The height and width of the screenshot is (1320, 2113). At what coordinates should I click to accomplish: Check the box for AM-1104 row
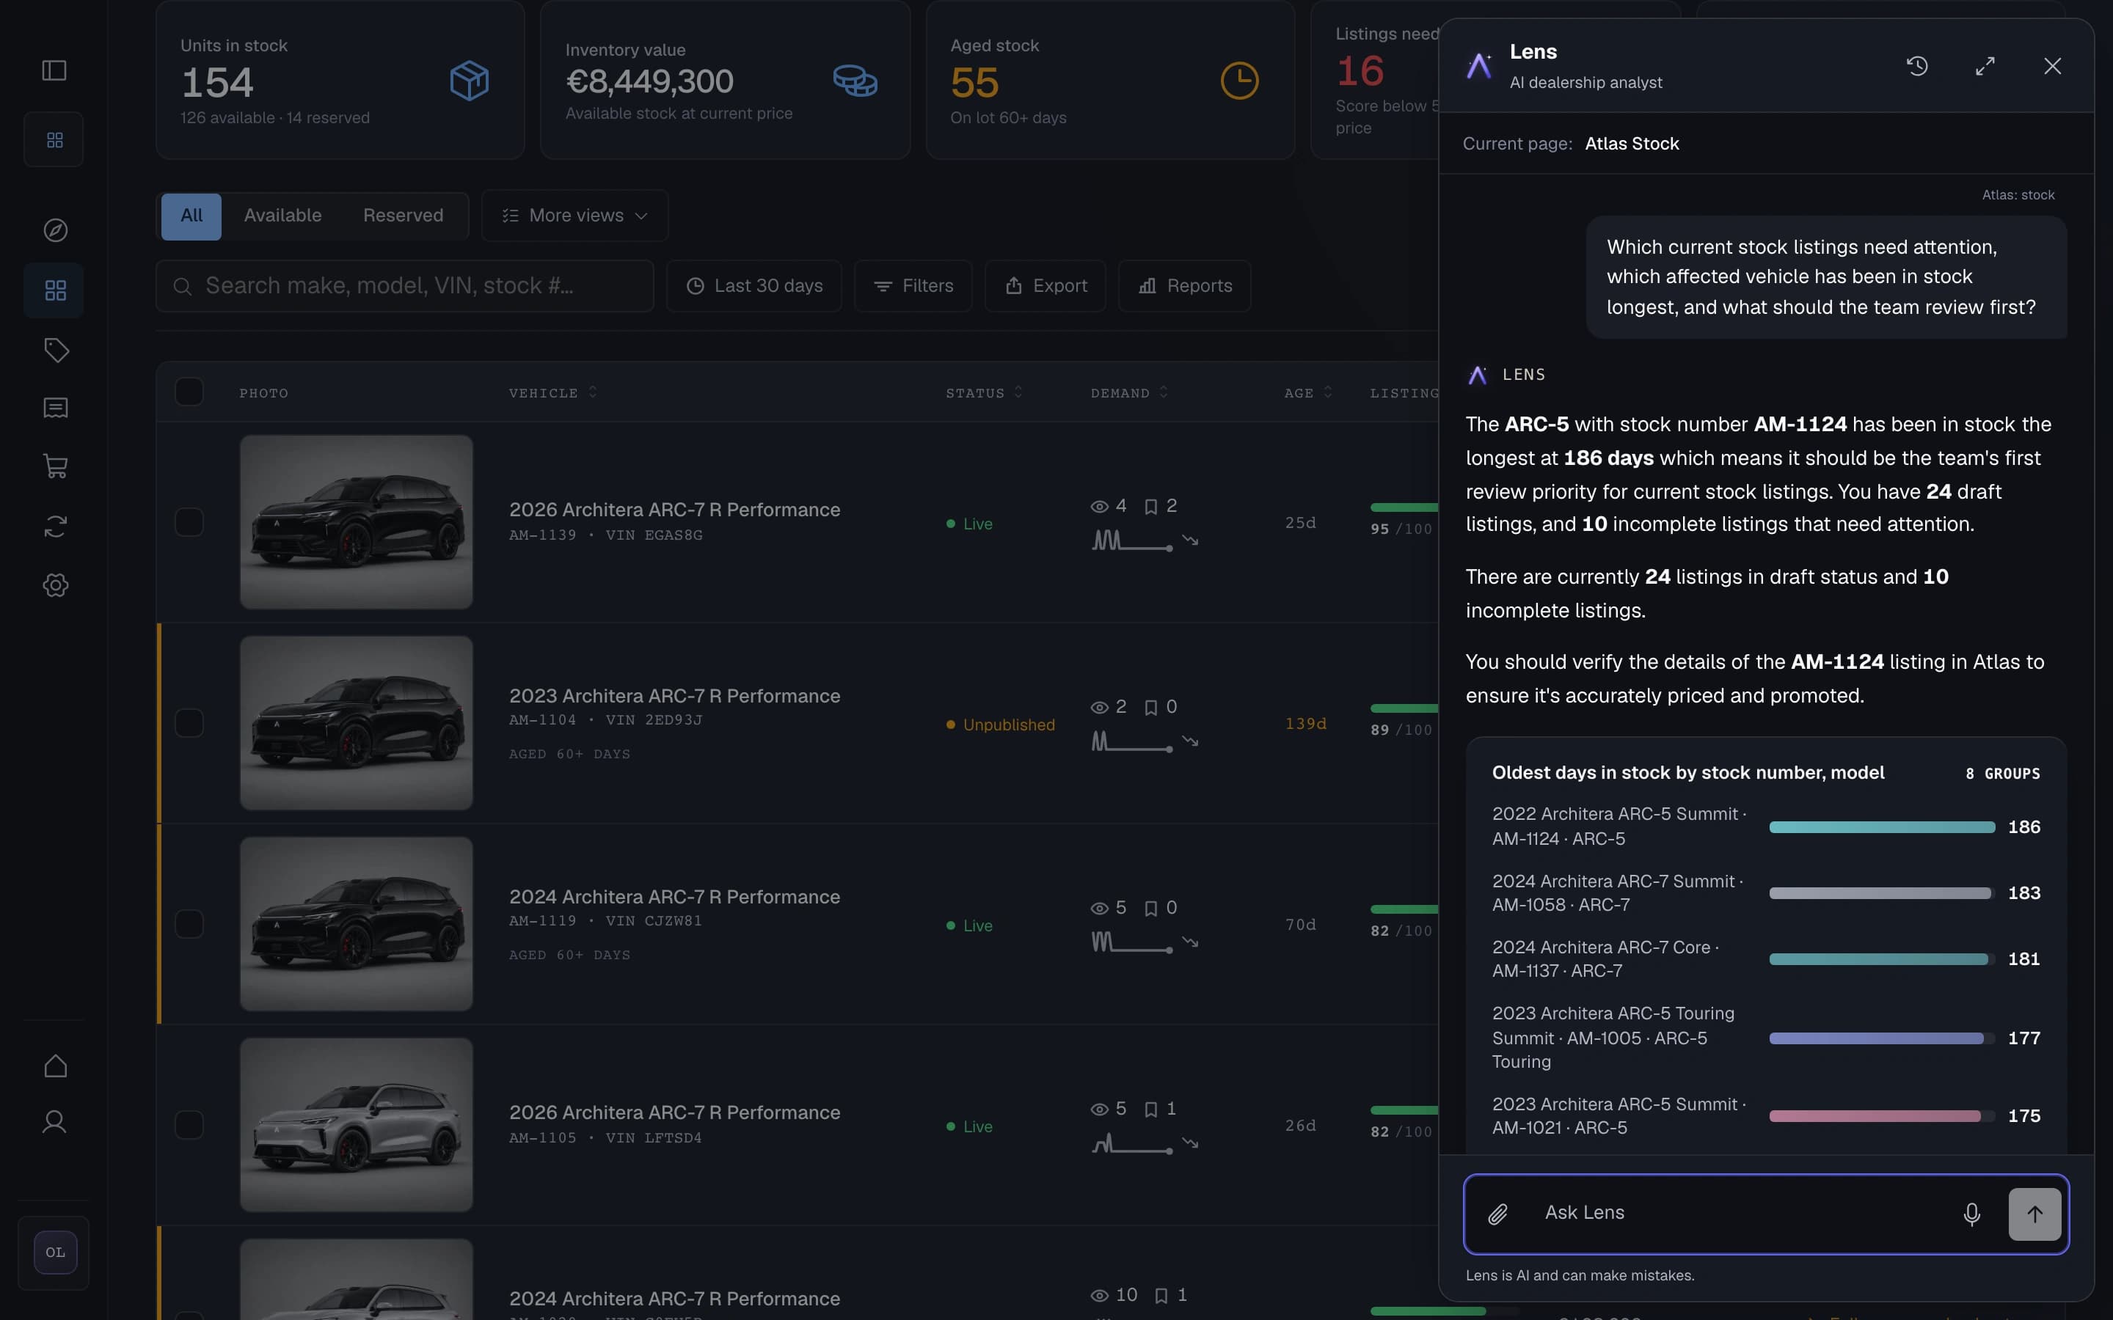pyautogui.click(x=189, y=723)
